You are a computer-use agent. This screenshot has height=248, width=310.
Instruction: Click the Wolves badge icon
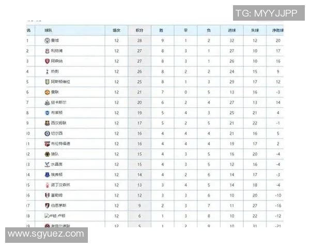pos(47,154)
